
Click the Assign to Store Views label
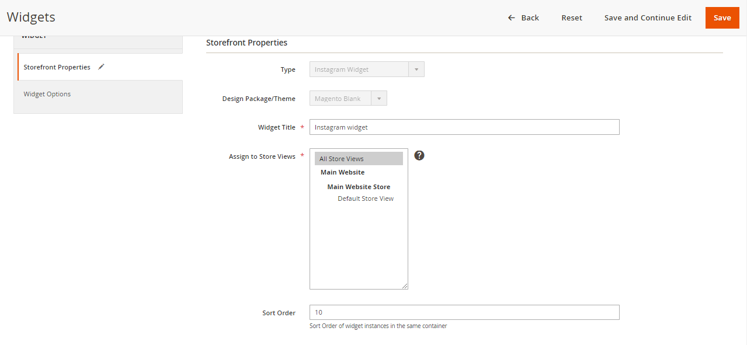coord(262,156)
